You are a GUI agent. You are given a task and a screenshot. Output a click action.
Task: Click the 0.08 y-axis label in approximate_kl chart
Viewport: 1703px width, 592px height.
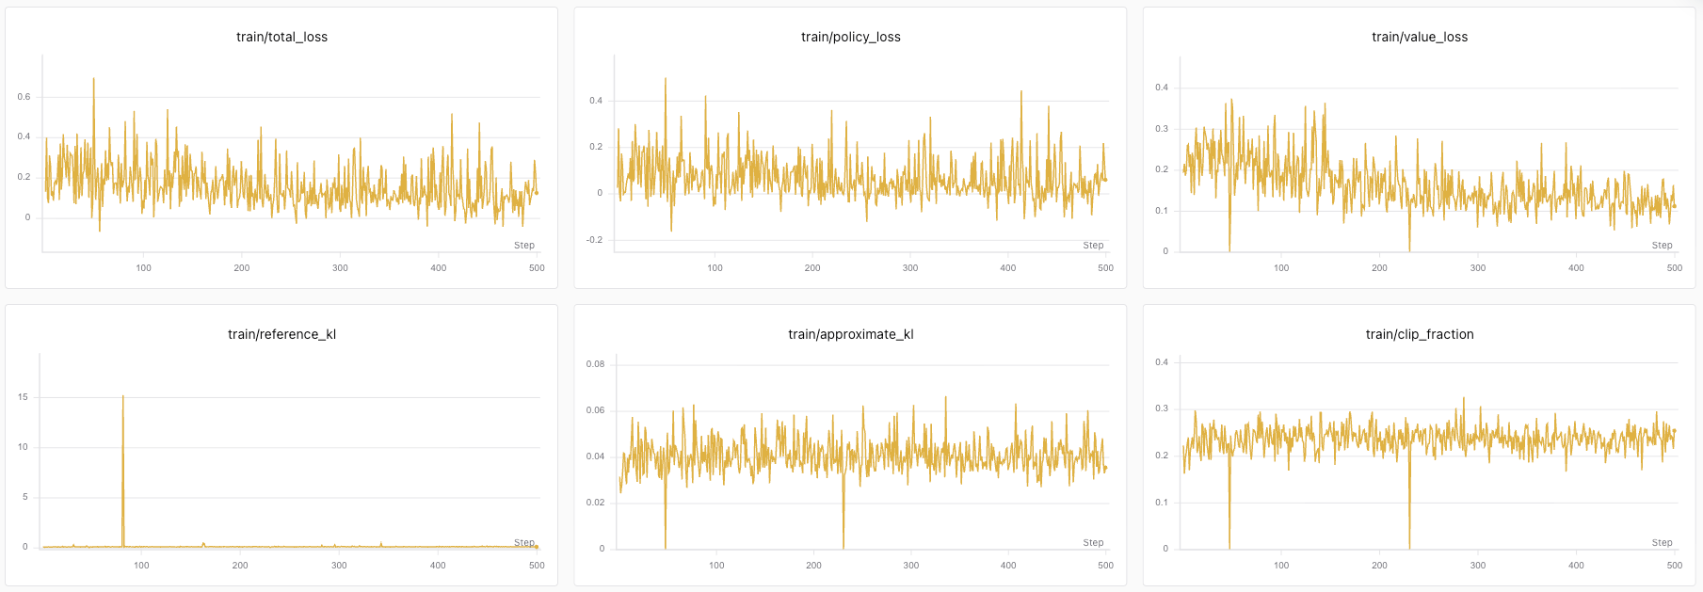(595, 364)
